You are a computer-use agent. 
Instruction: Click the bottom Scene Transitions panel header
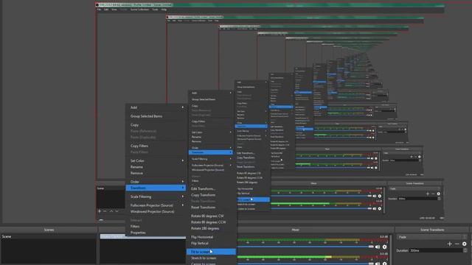pyautogui.click(x=432, y=230)
